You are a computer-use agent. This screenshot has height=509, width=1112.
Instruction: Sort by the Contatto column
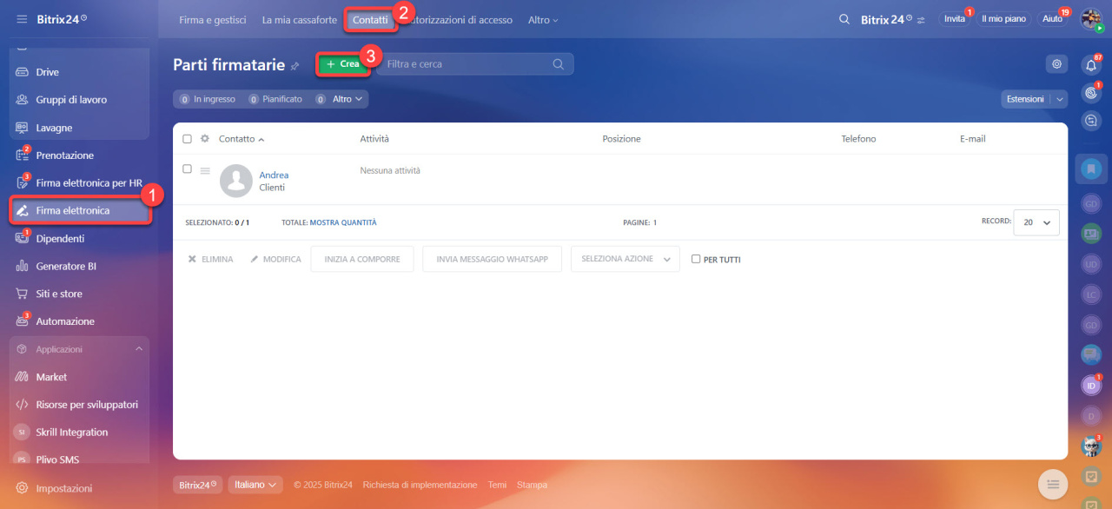(241, 139)
